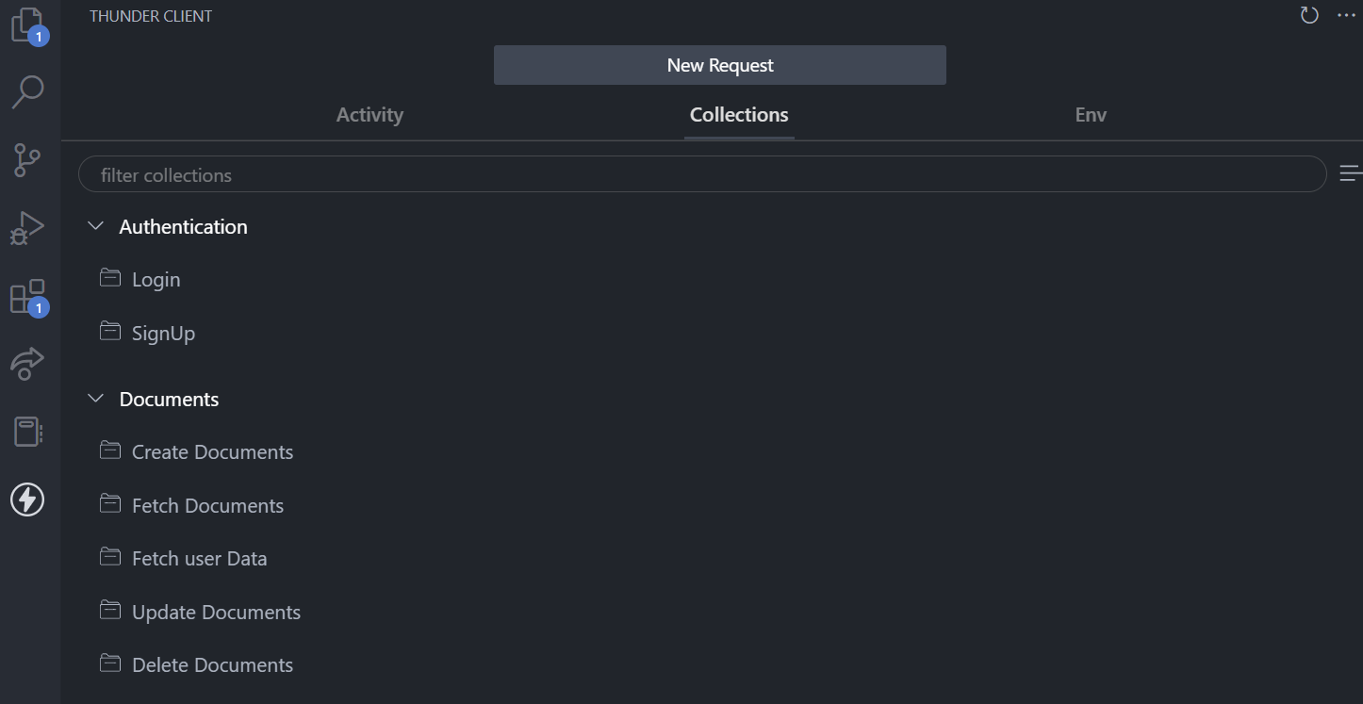Open the share arrow icon in sidebar
This screenshot has height=704, width=1363.
[x=27, y=364]
